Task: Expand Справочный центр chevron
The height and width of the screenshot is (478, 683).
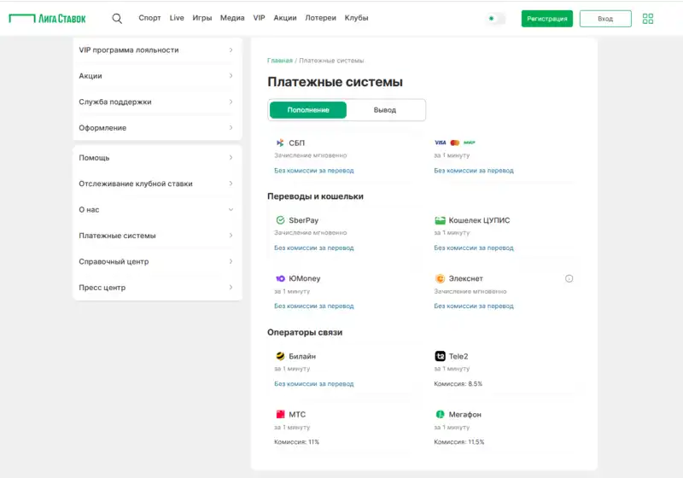Action: pyautogui.click(x=231, y=261)
